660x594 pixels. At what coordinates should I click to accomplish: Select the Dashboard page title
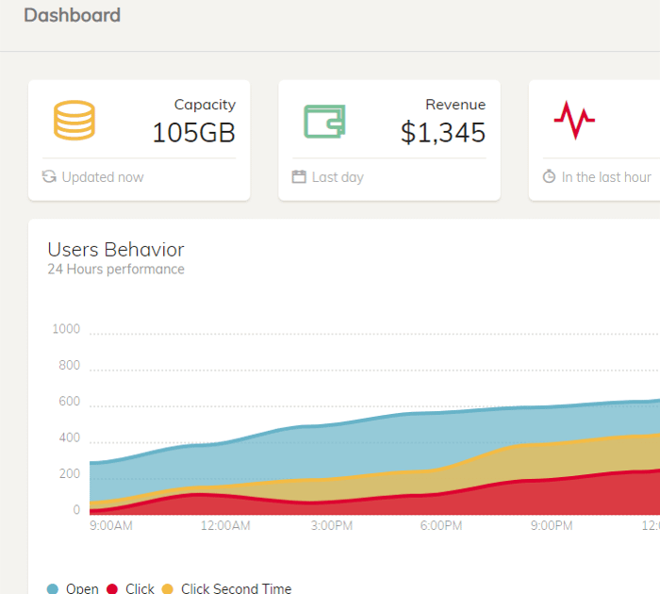(x=73, y=15)
